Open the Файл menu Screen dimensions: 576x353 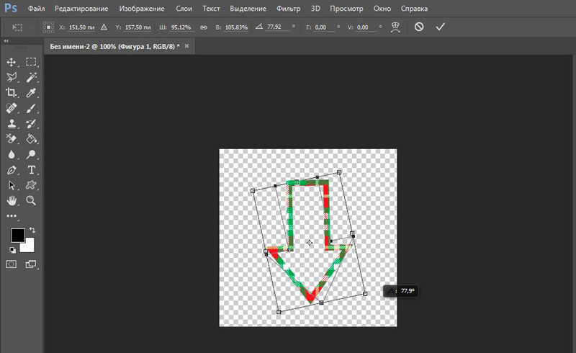(37, 9)
